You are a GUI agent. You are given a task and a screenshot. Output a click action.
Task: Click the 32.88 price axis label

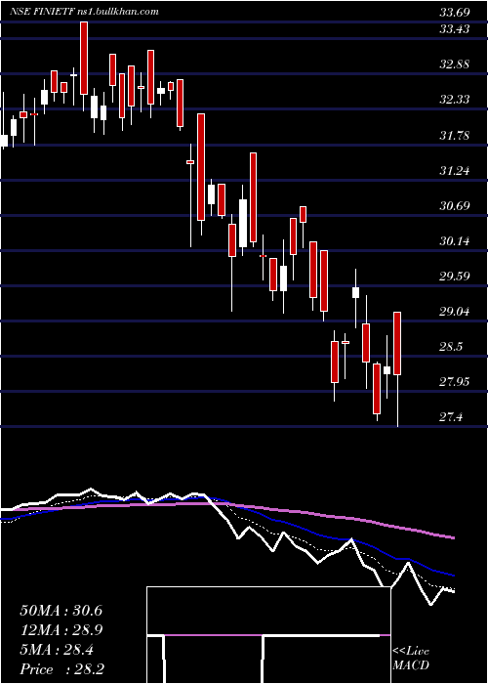455,64
